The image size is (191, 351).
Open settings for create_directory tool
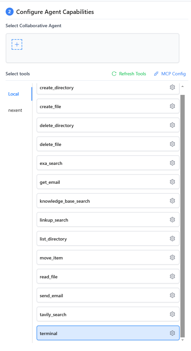point(172,87)
